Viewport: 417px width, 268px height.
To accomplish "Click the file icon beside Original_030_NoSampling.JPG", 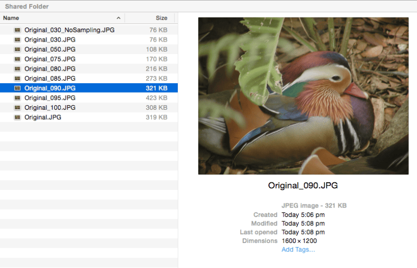I will 17,30.
